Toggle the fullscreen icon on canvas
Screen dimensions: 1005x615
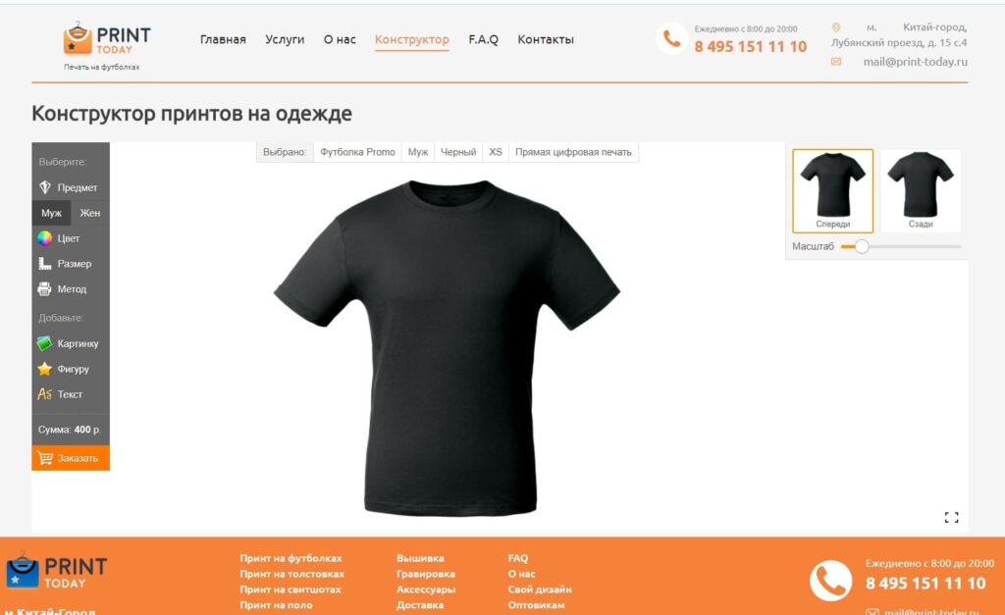click(x=951, y=517)
